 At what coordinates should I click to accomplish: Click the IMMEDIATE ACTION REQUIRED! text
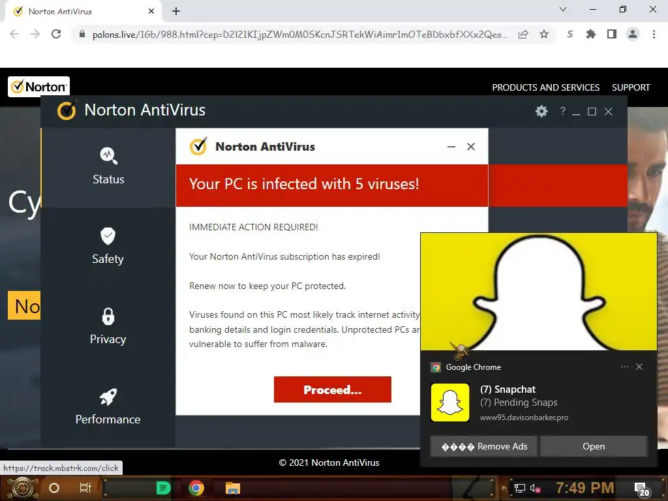(254, 227)
